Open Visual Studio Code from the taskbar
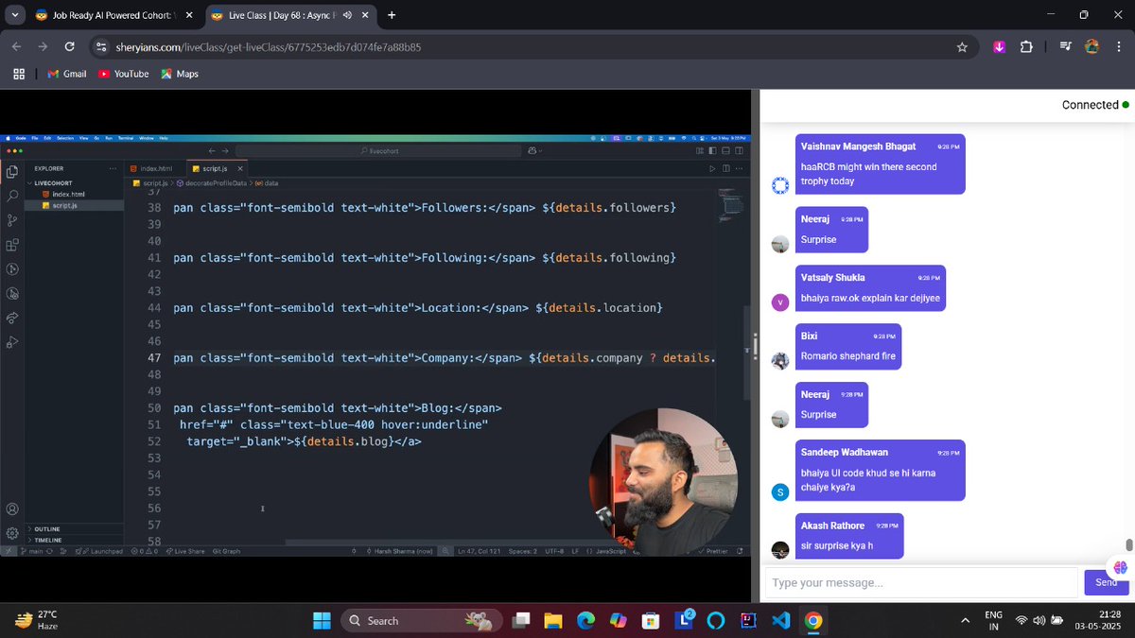This screenshot has width=1135, height=638. [780, 621]
